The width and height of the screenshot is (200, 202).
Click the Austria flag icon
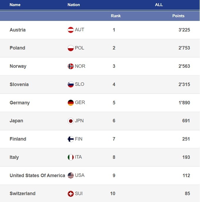click(71, 30)
